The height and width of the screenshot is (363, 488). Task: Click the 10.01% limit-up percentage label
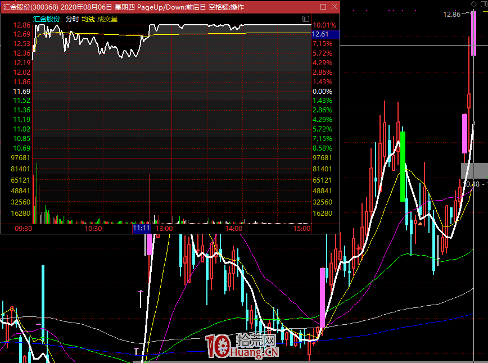point(324,25)
